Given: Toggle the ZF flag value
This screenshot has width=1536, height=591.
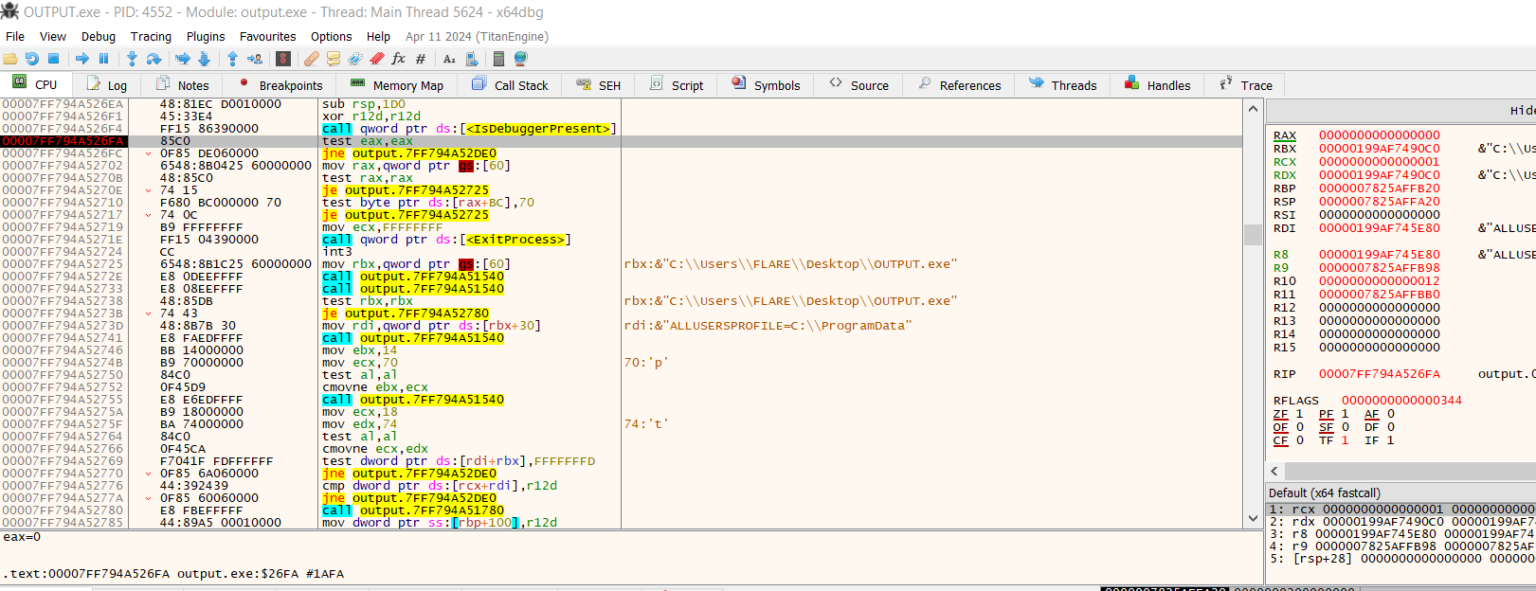Looking at the screenshot, I should 1299,414.
